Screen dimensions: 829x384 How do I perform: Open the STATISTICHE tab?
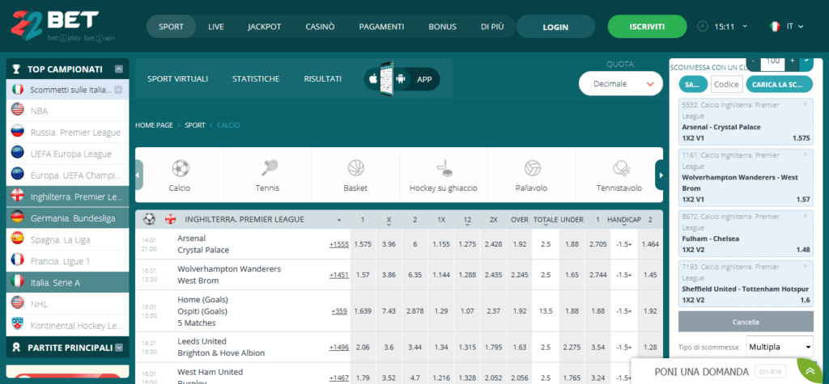(x=256, y=78)
